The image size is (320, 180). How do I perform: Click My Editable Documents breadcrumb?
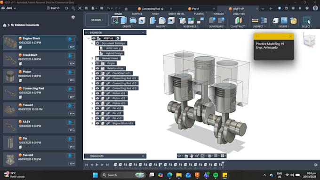click(x=25, y=25)
